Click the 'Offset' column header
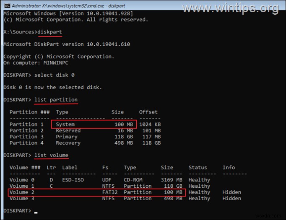The image size is (286, 220). point(148,112)
